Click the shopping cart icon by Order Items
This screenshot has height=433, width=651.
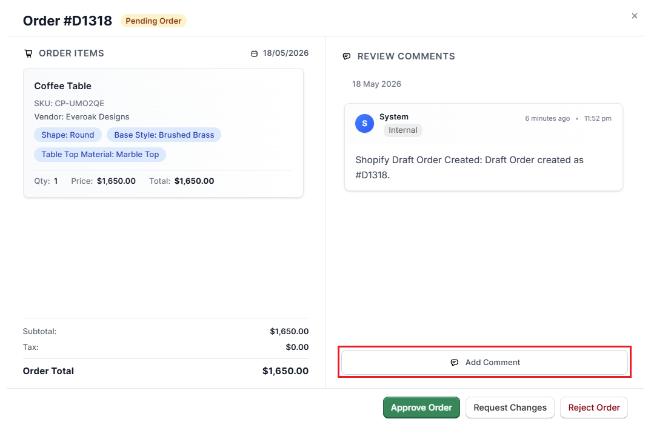point(28,53)
